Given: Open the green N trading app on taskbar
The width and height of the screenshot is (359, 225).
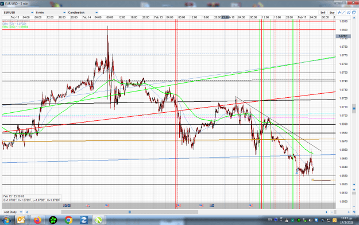Looking at the screenshot, I should tap(98, 220).
